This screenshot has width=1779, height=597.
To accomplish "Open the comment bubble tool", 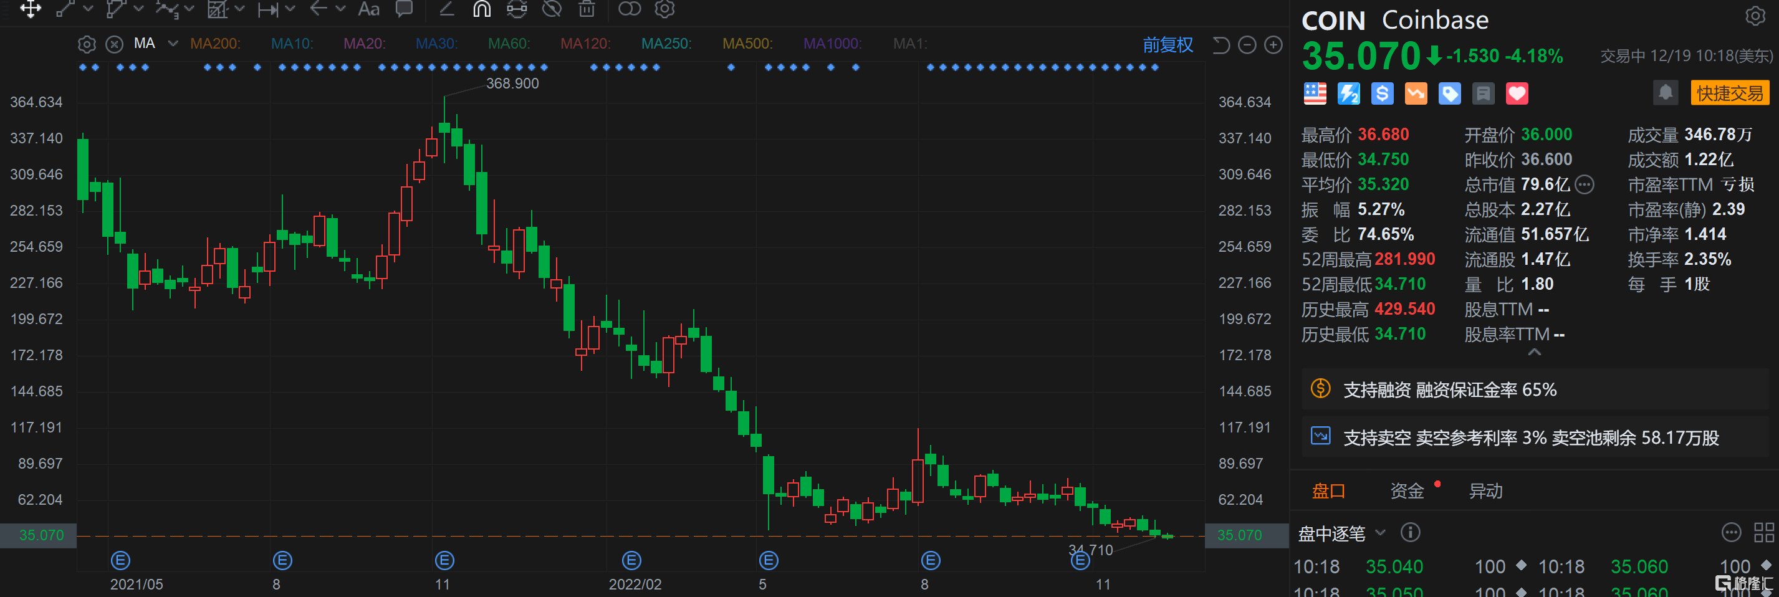I will 404,9.
